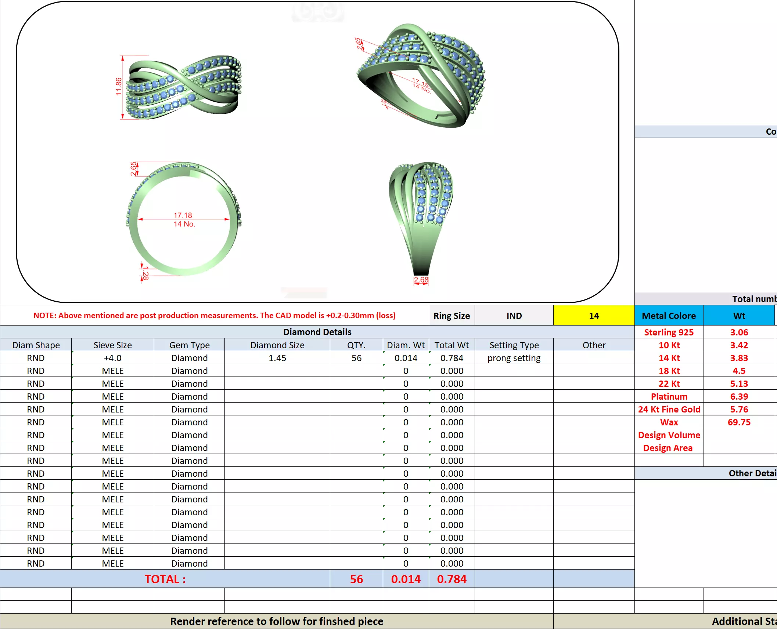Click the red production measurements note
Viewport: 777px width, 629px height.
214,316
